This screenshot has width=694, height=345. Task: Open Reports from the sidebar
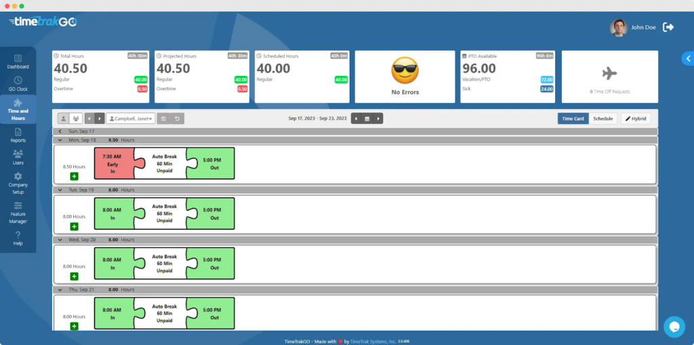pos(18,135)
